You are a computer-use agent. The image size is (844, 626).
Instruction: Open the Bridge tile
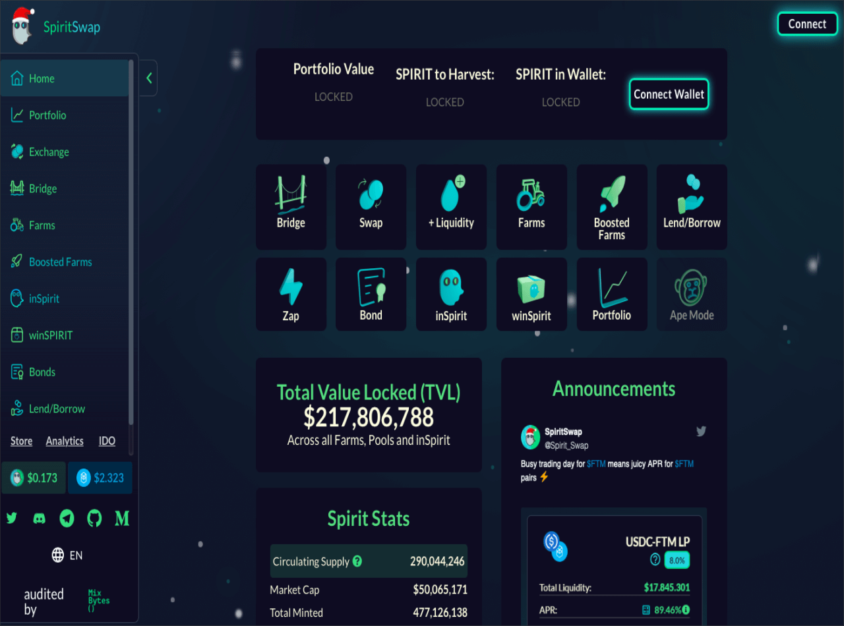click(x=291, y=207)
